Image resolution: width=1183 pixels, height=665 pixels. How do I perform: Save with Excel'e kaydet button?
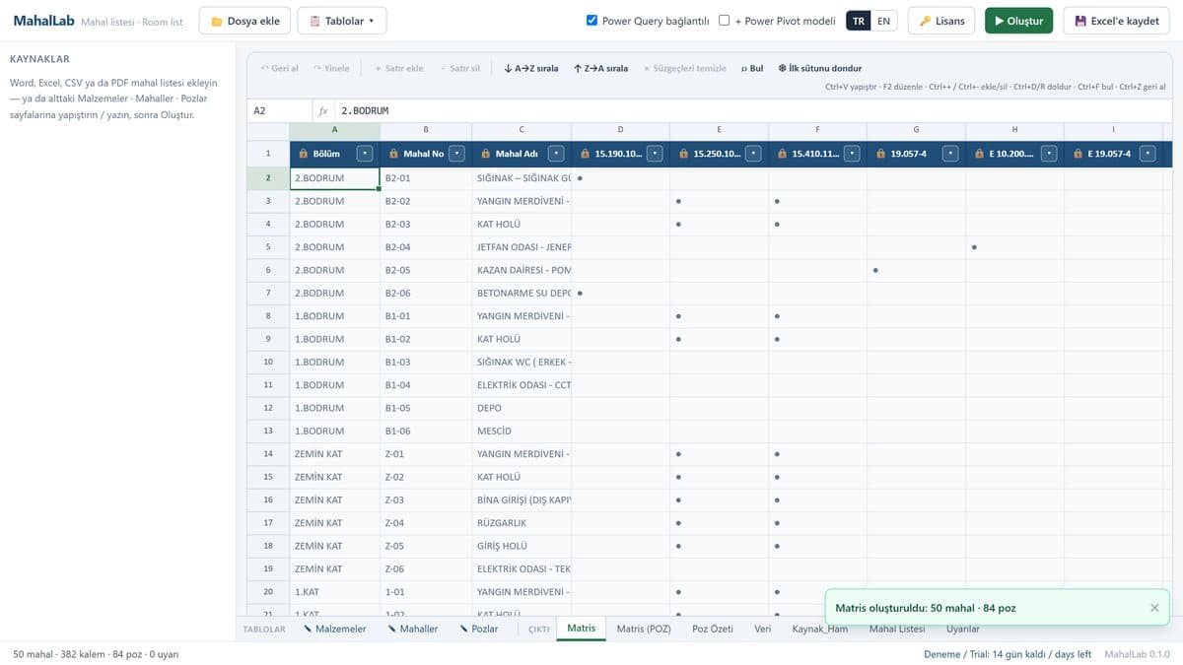(x=1116, y=21)
